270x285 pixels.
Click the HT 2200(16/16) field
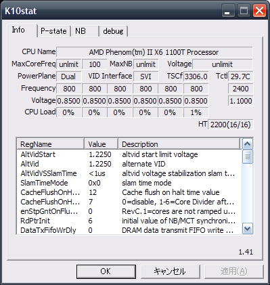(x=231, y=125)
